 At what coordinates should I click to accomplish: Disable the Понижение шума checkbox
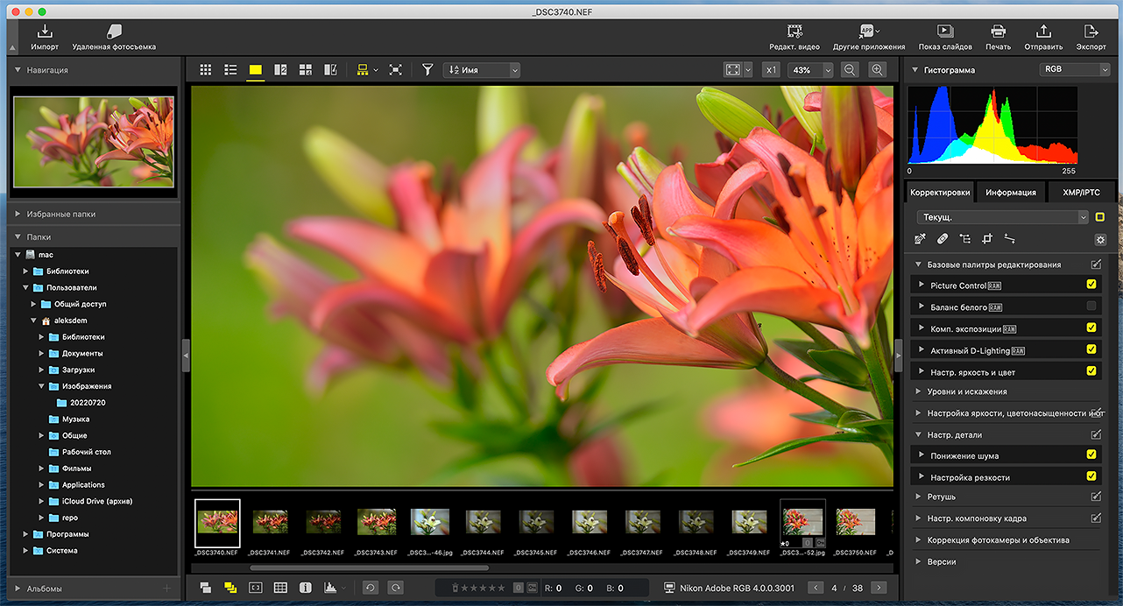1091,454
